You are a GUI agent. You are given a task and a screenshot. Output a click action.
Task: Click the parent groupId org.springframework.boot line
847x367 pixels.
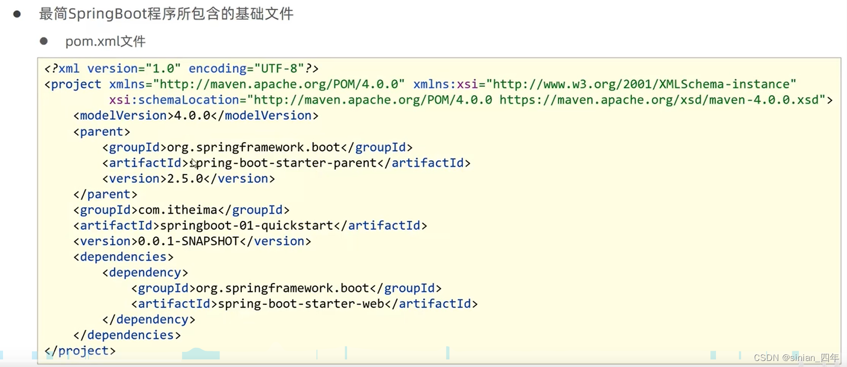[258, 147]
